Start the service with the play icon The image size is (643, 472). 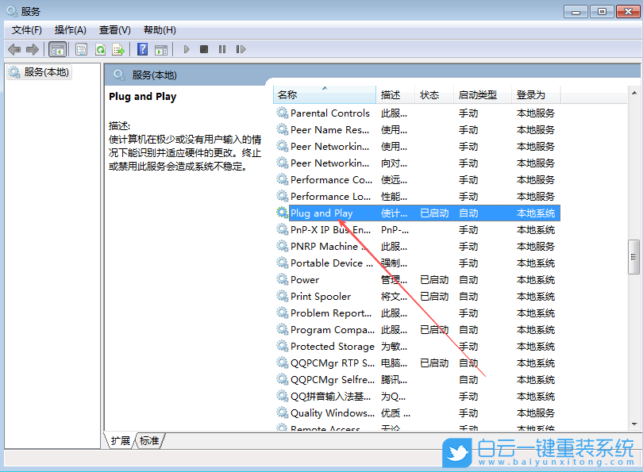click(x=187, y=49)
